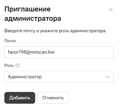The width and height of the screenshot is (119, 111).
Task: Click empty area inside the email box
Action: tap(84, 52)
